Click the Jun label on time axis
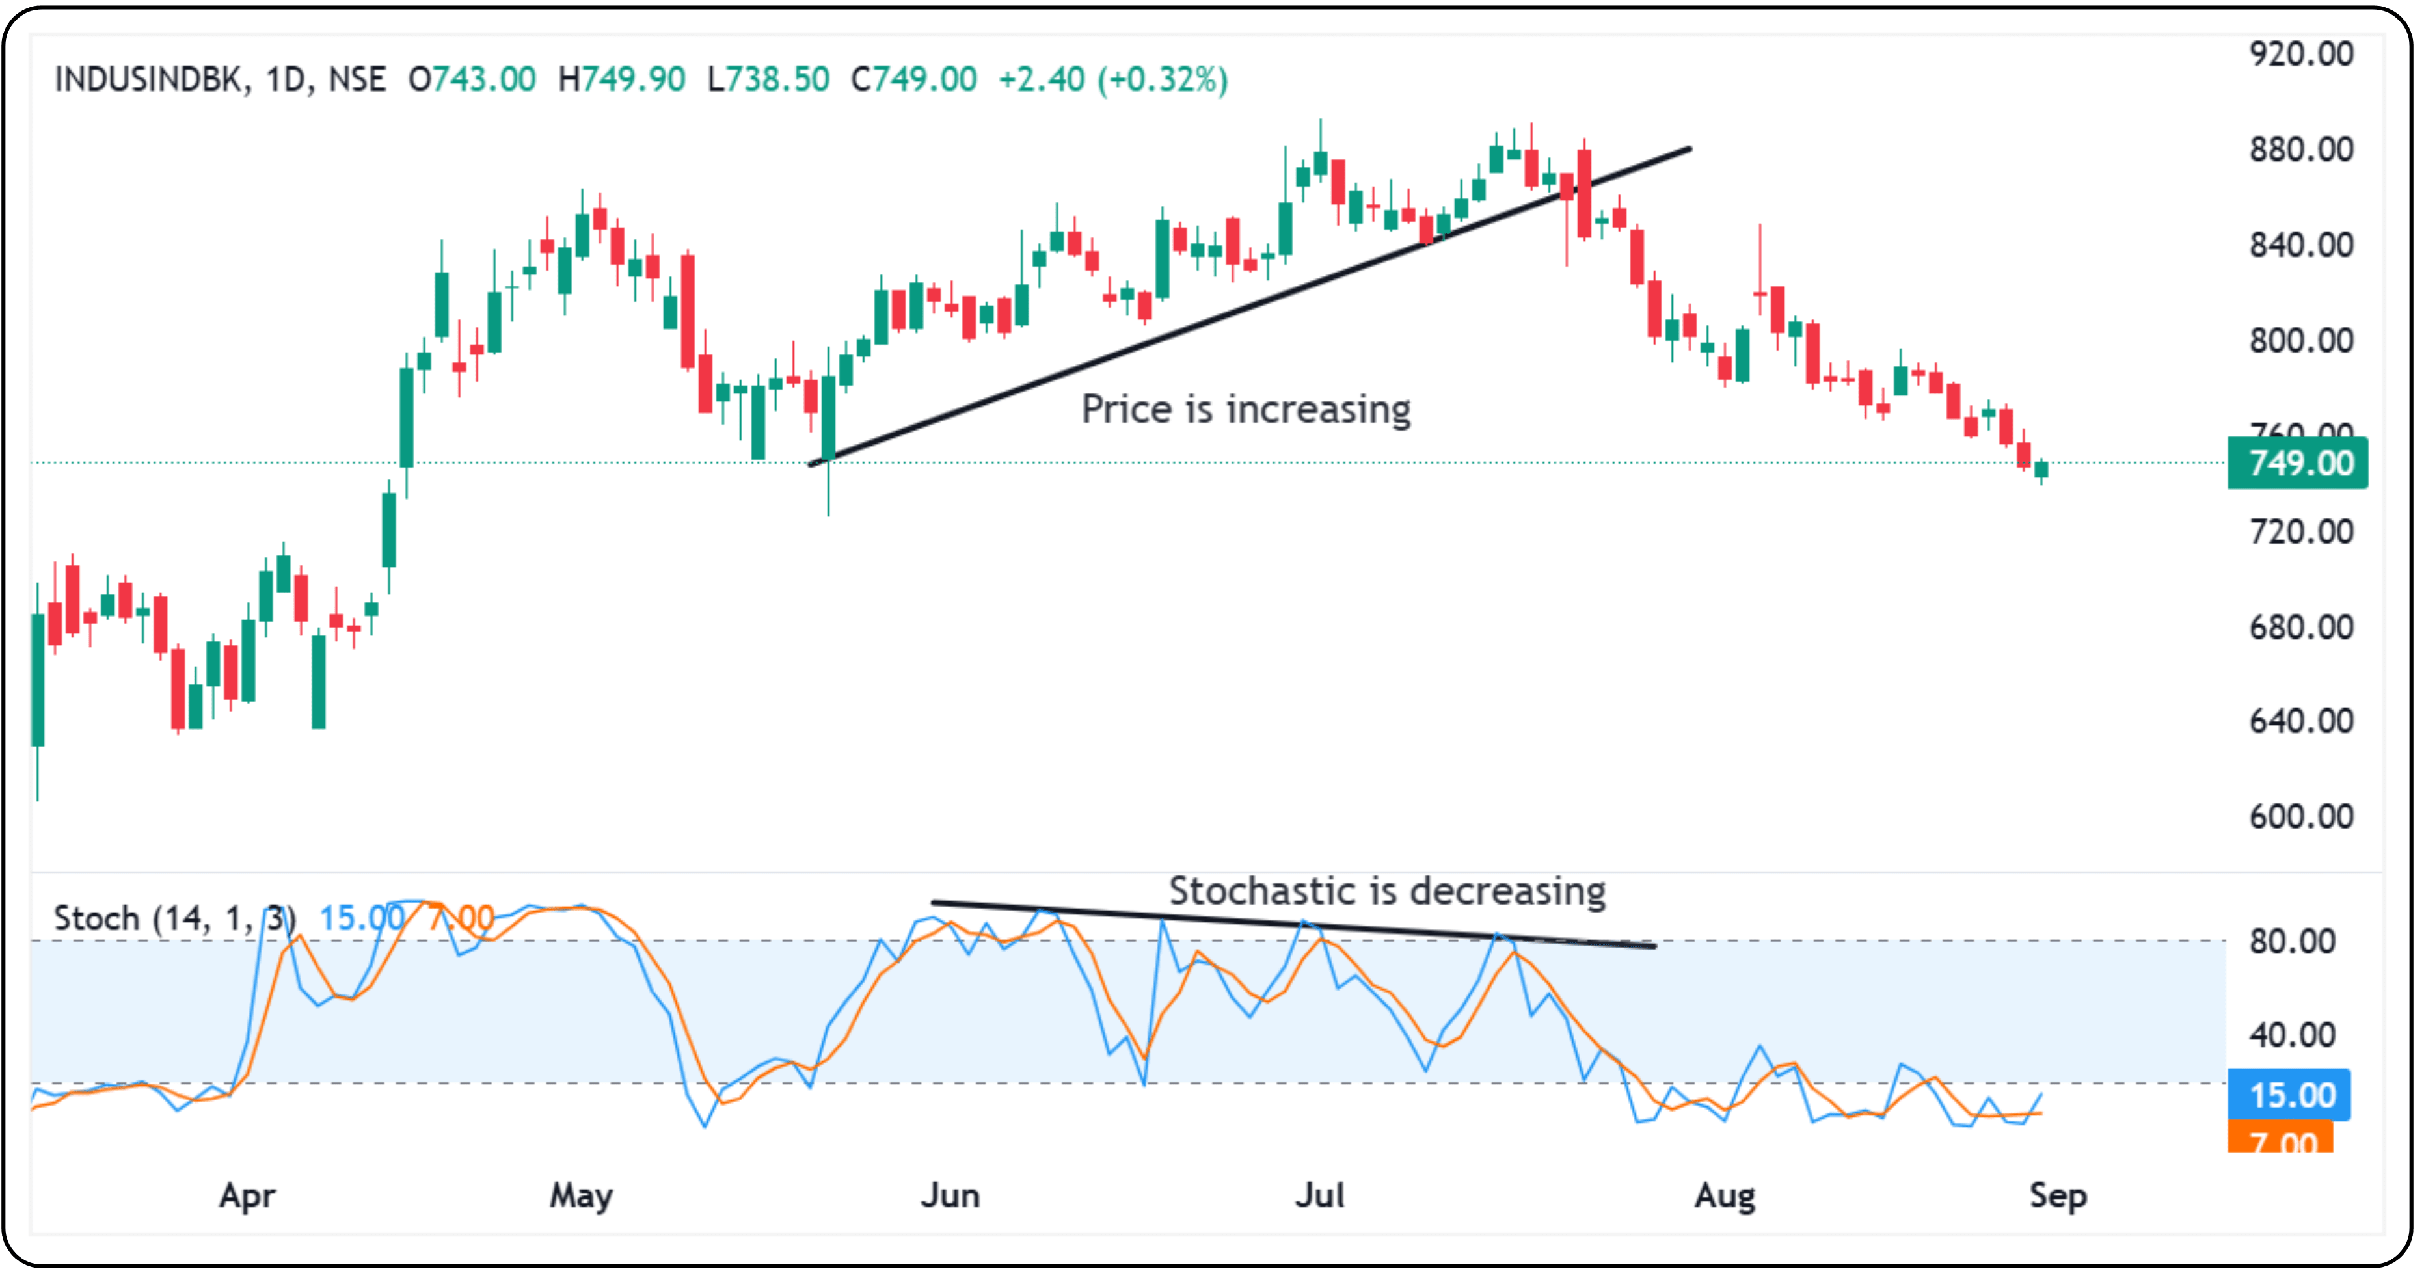 tap(949, 1195)
